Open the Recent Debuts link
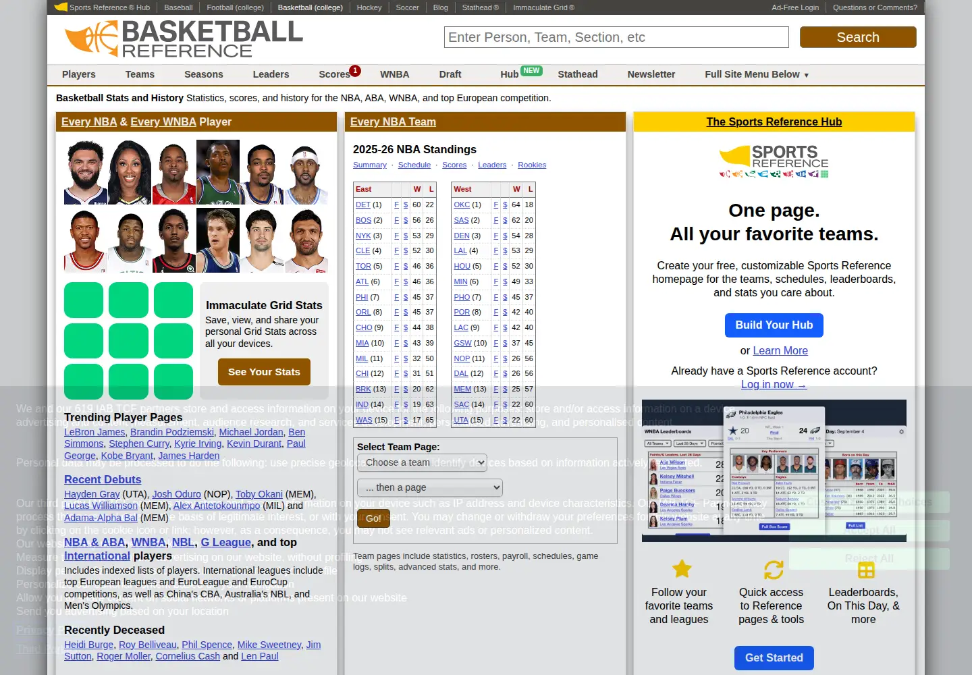 tap(103, 480)
